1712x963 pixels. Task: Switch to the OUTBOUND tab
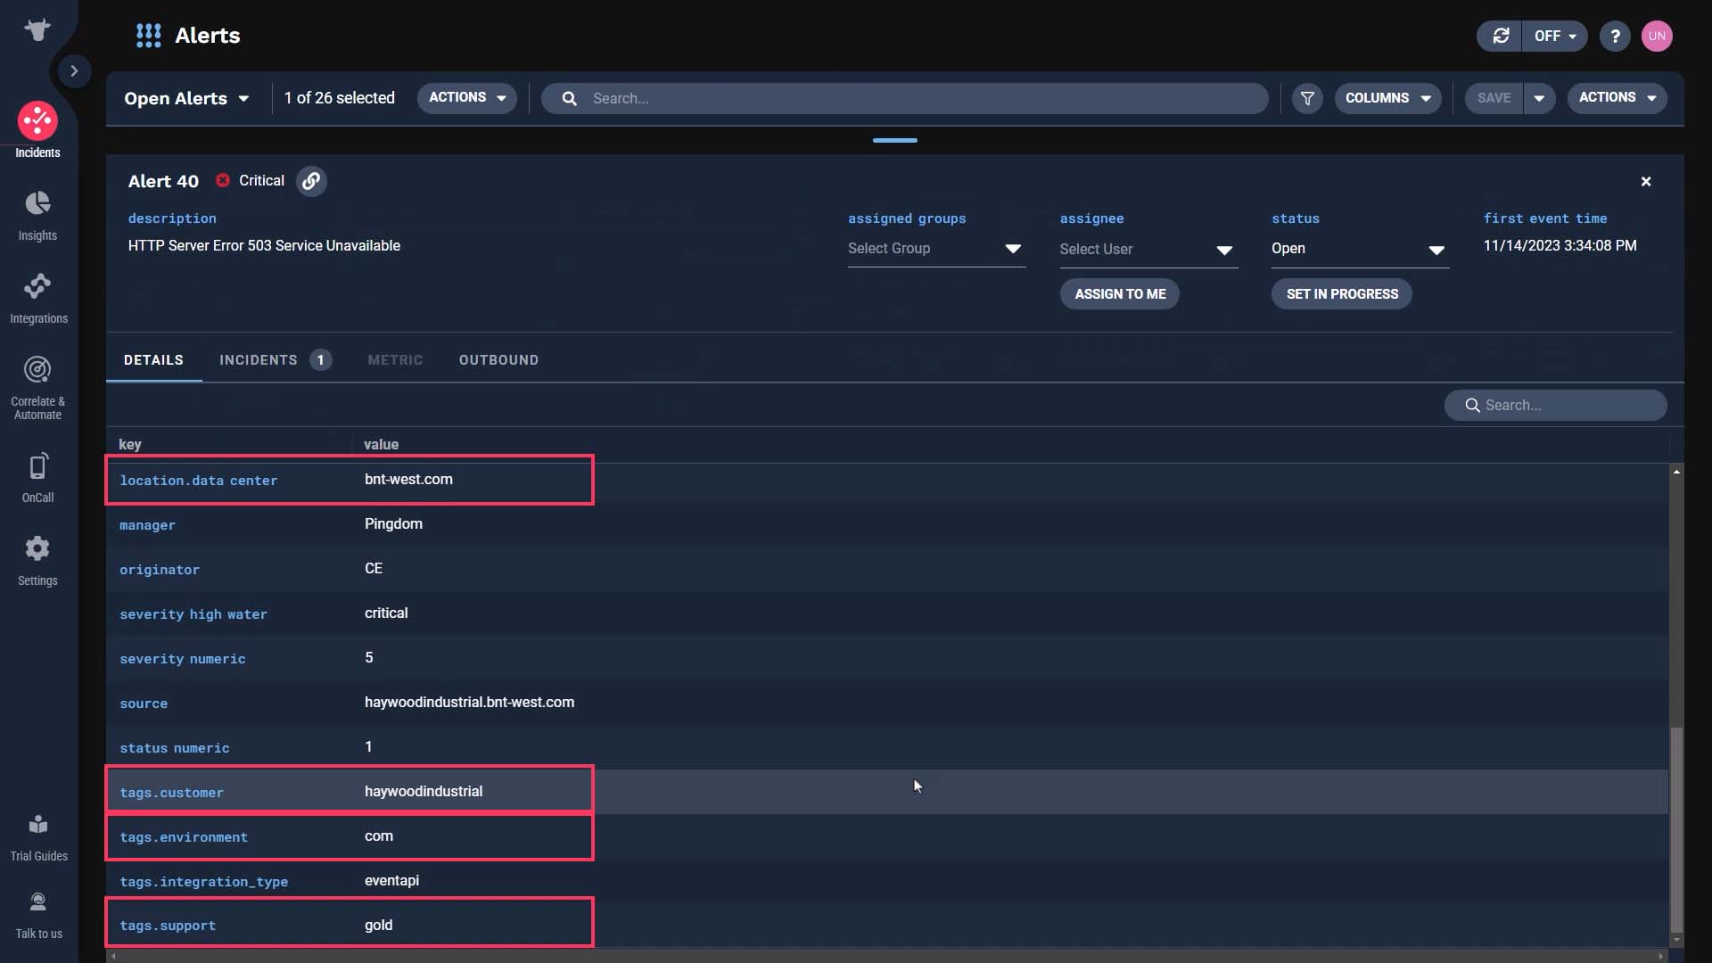click(x=498, y=360)
